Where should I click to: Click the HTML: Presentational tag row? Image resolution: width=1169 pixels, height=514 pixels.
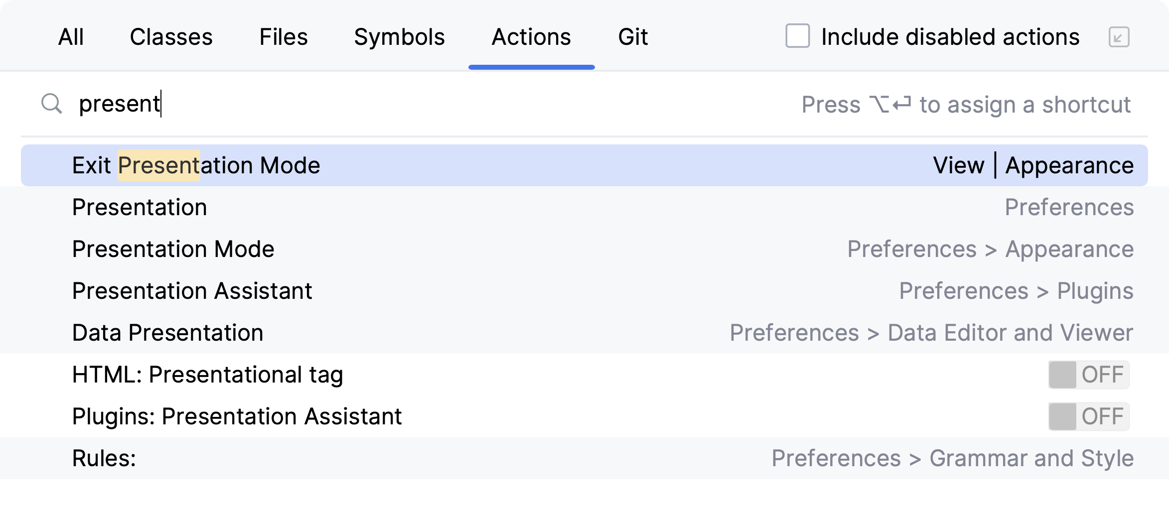[x=207, y=375]
